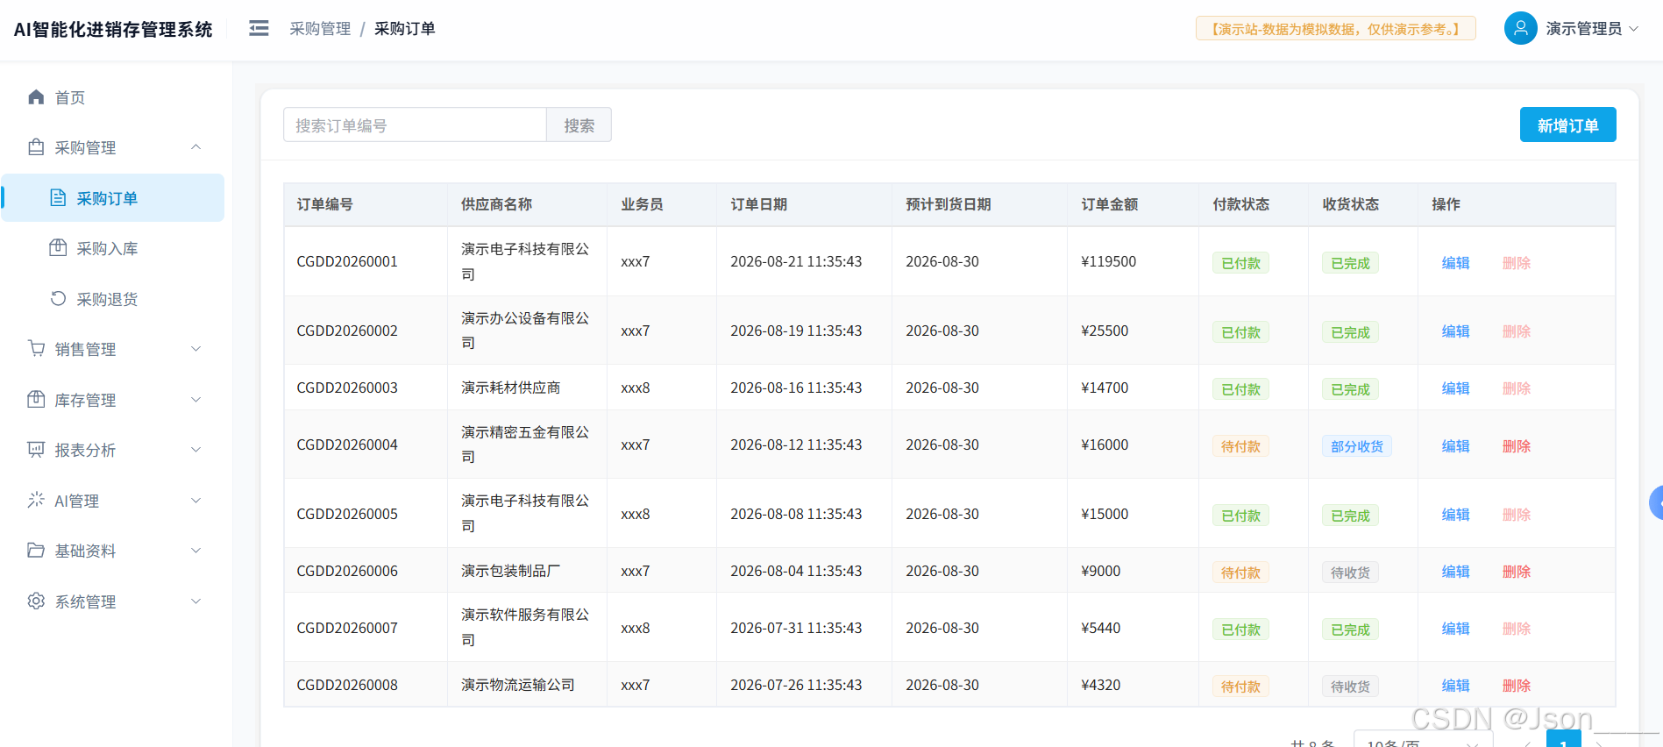
Task: Click supplier 演示包装制品厂
Action: pos(511,571)
